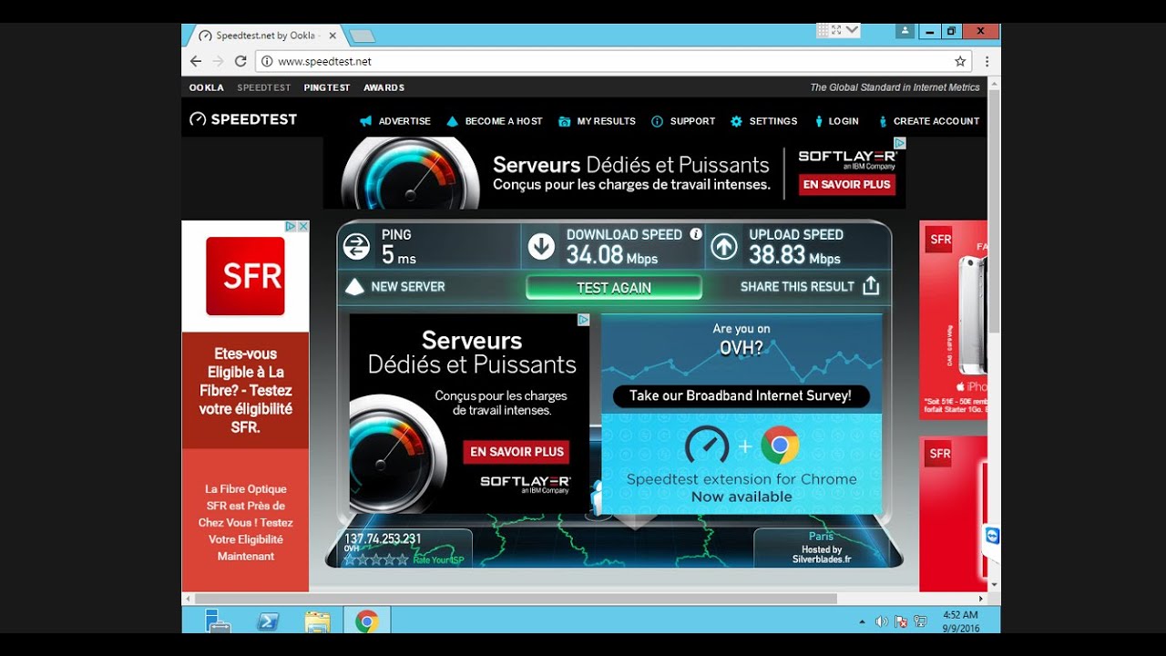Screen dimensions: 1166x656
Task: Click the vertical page scrollbar
Action: 995,211
